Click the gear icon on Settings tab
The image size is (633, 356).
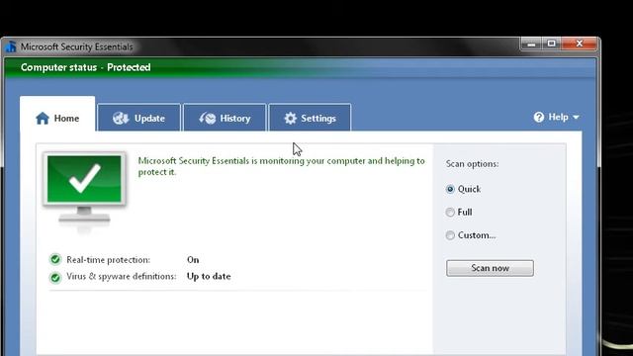[x=290, y=119]
